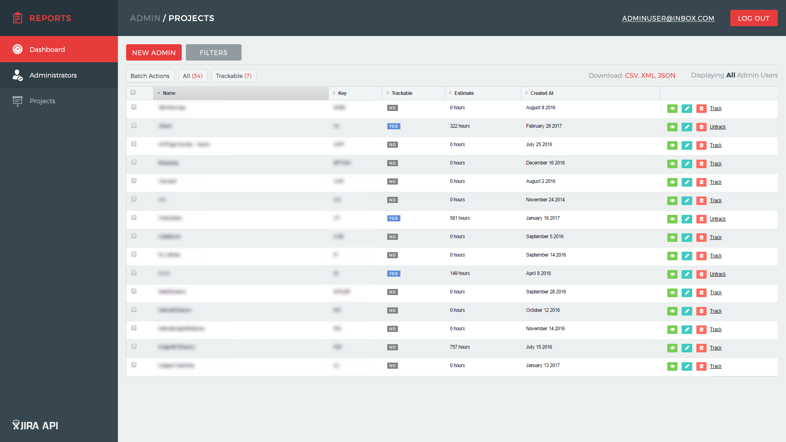786x442 pixels.
Task: Click the green view icon on seventh row
Action: (672, 219)
